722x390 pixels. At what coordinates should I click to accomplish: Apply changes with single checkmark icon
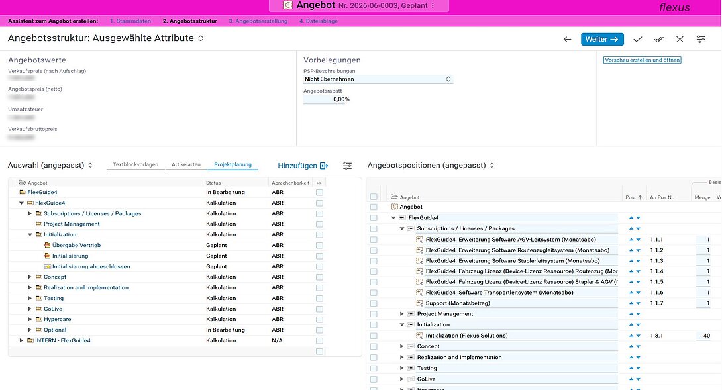(x=638, y=40)
